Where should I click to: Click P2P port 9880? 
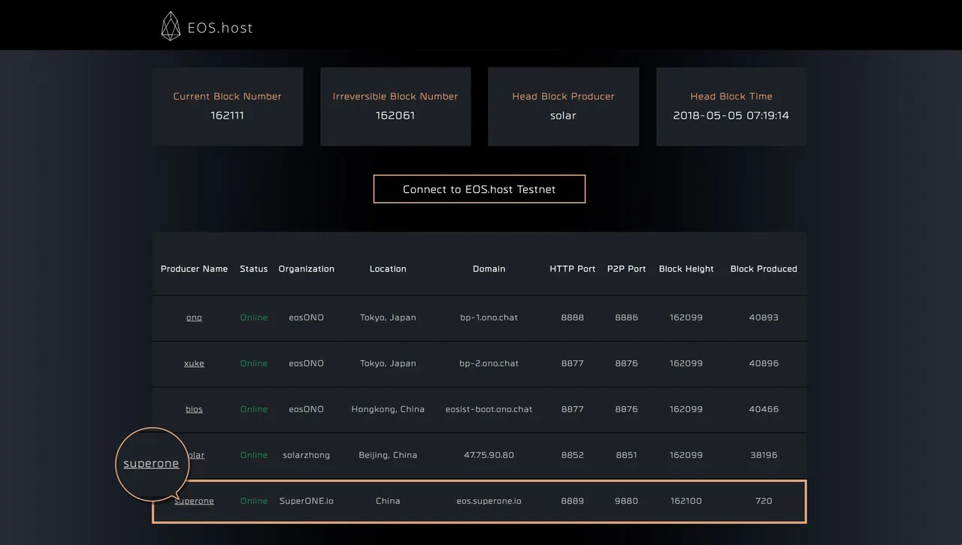[627, 501]
